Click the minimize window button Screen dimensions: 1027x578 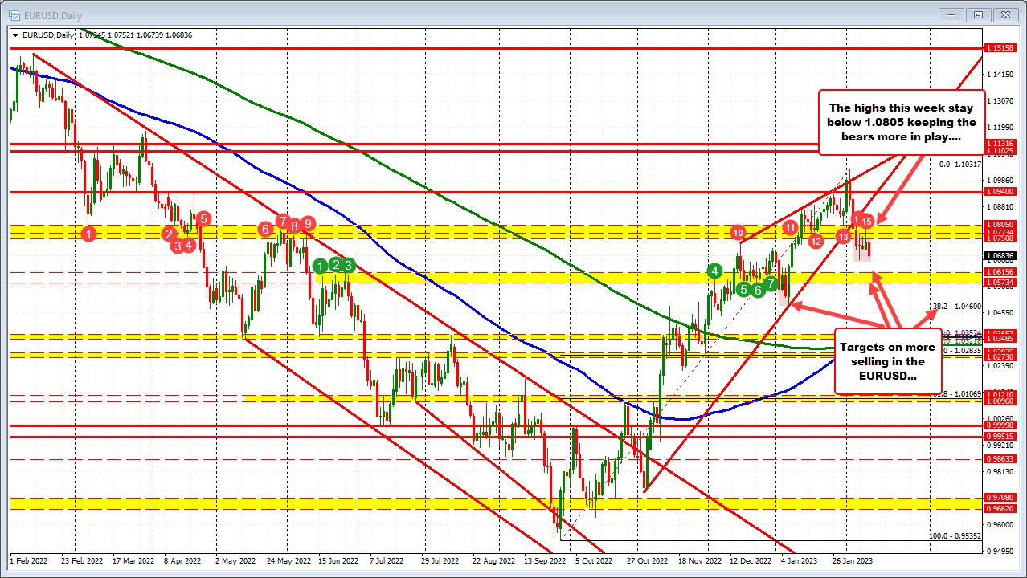coord(951,14)
